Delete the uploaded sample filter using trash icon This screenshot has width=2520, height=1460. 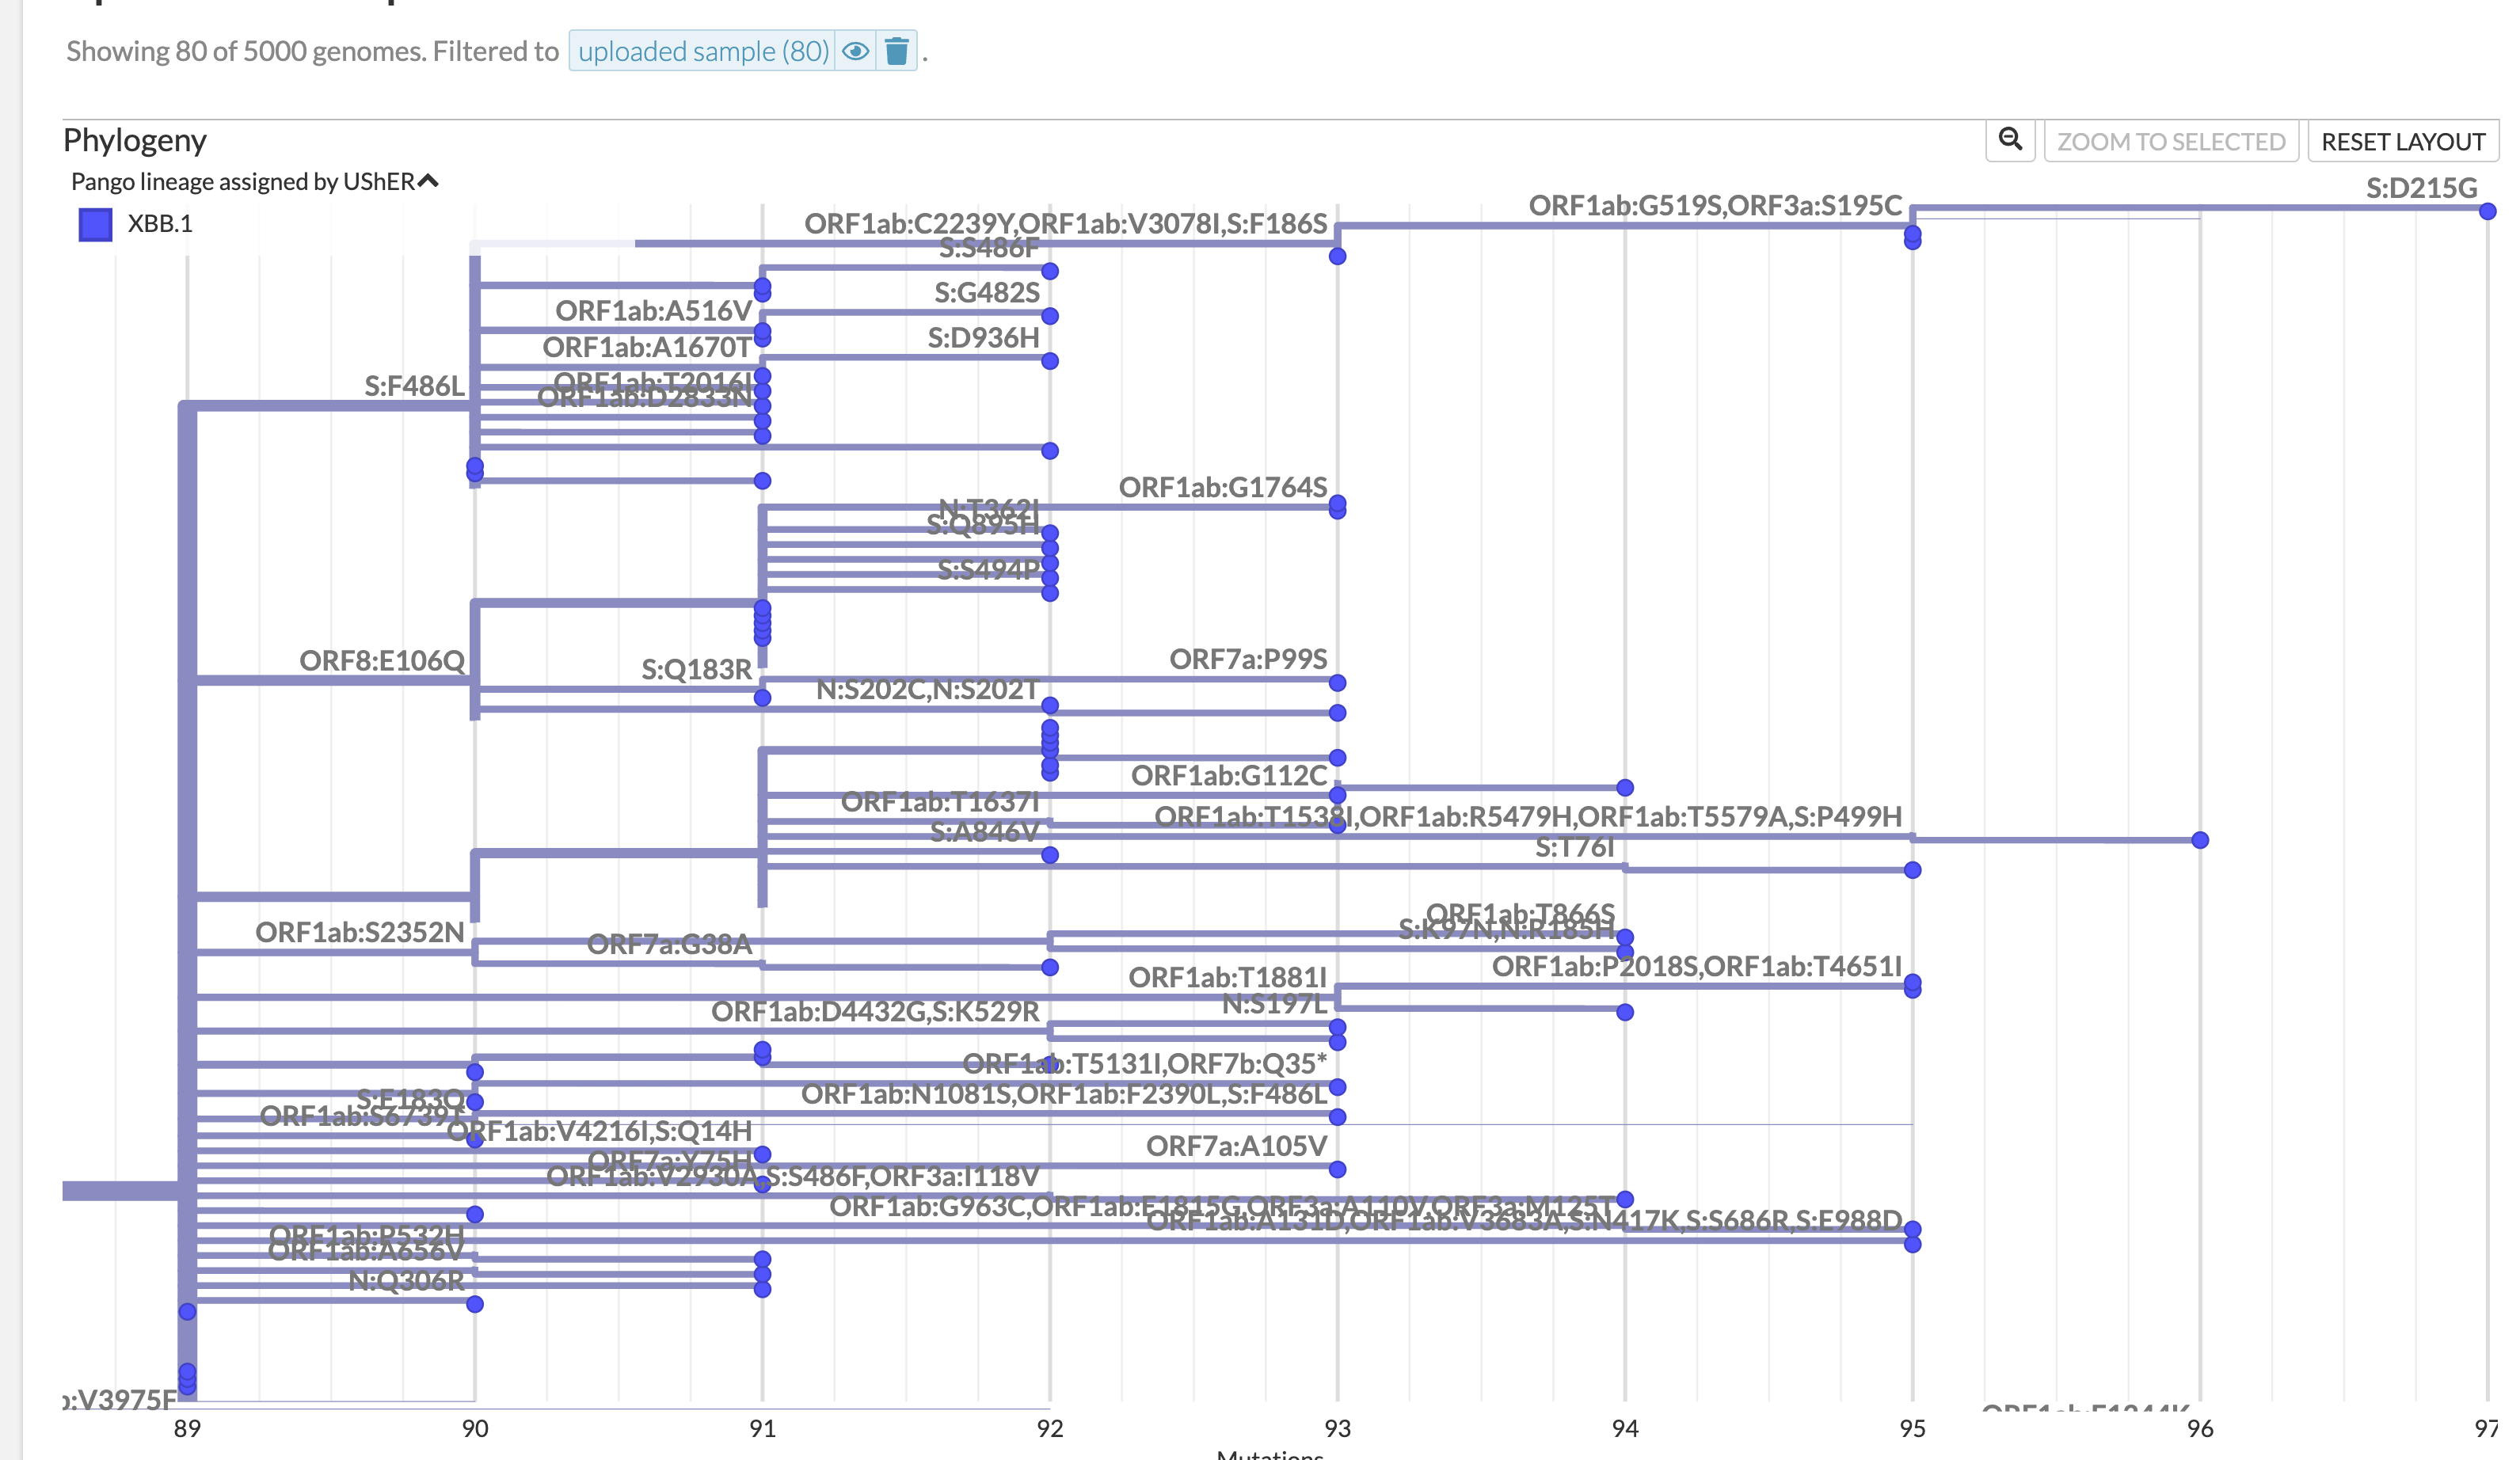pos(897,51)
